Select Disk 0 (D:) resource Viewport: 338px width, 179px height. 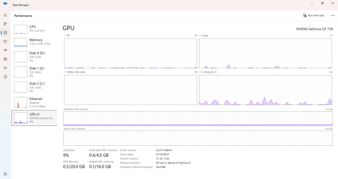34,56
